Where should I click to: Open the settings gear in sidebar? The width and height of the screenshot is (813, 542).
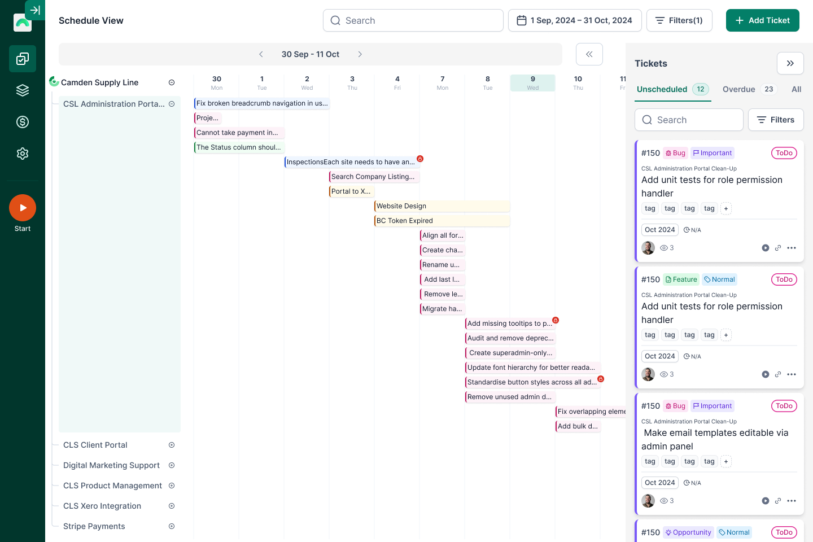click(23, 154)
